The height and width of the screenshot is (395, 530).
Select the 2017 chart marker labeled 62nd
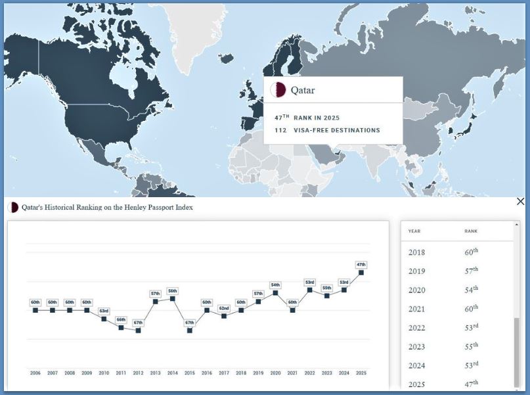(x=224, y=316)
